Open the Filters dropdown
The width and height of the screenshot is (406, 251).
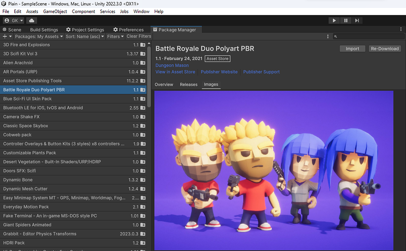click(115, 36)
